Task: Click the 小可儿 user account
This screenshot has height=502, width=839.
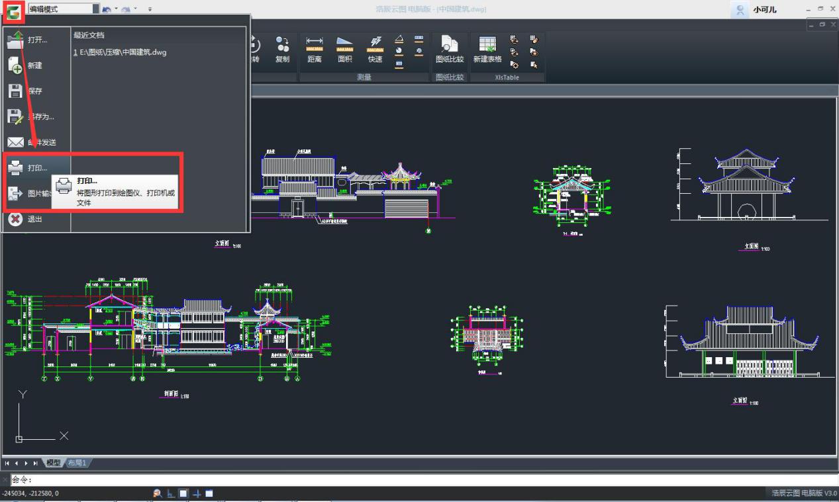Action: pyautogui.click(x=764, y=10)
